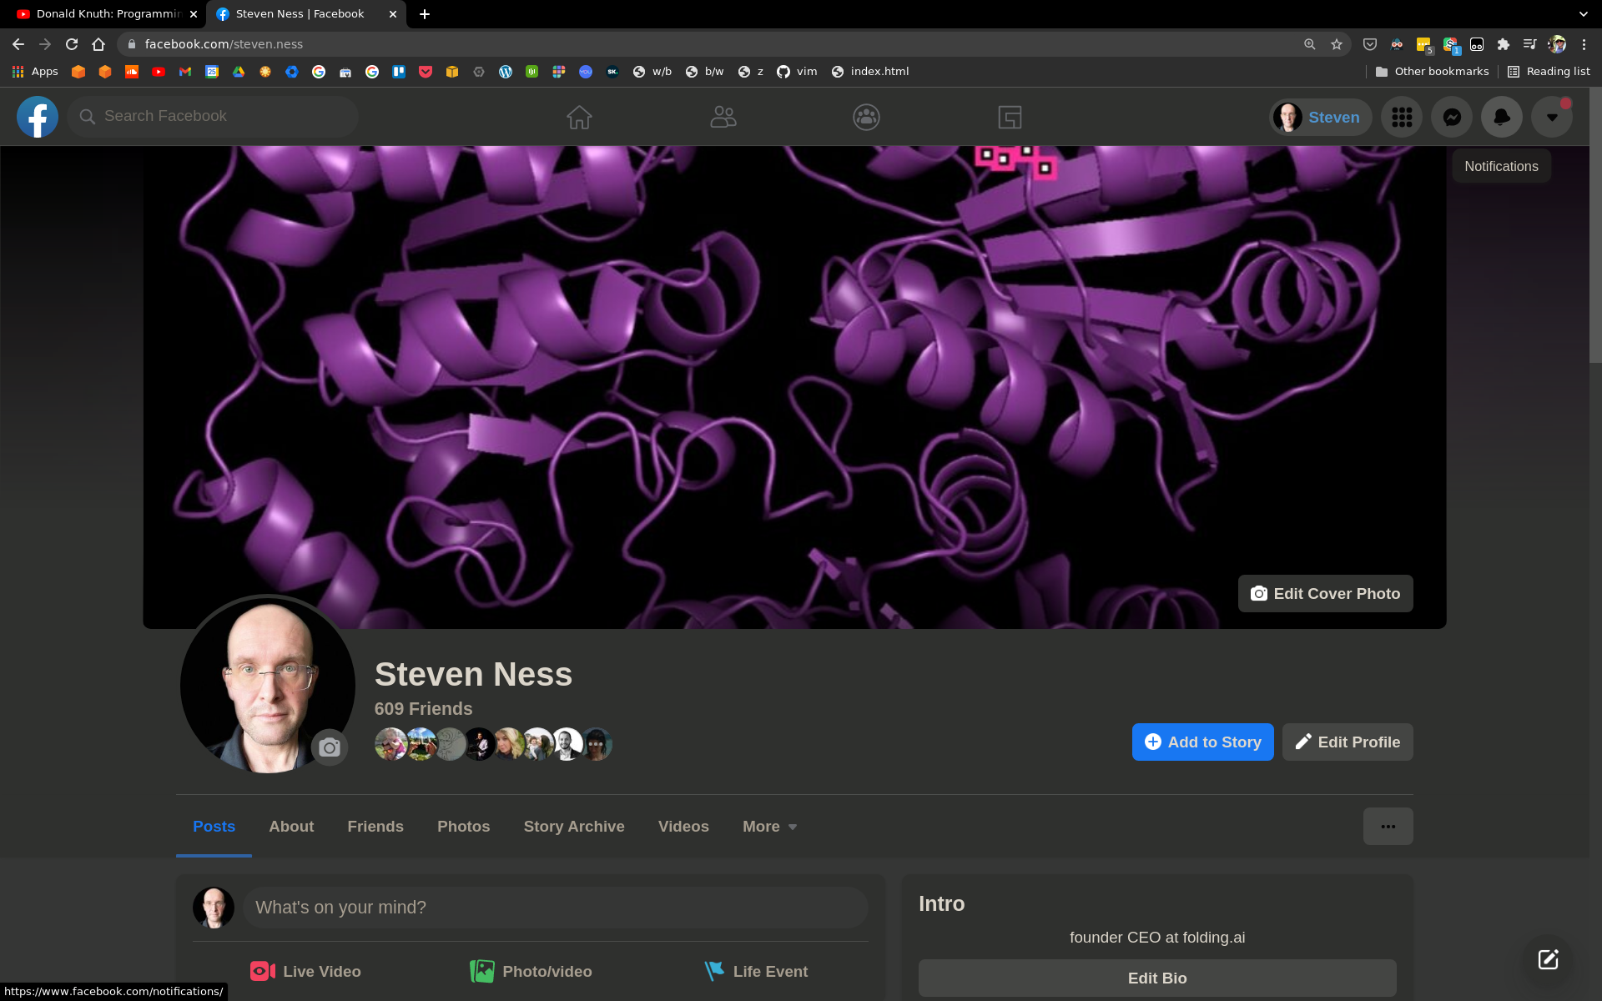
Task: Close the Steven Ness Facebook tab
Action: 393,14
